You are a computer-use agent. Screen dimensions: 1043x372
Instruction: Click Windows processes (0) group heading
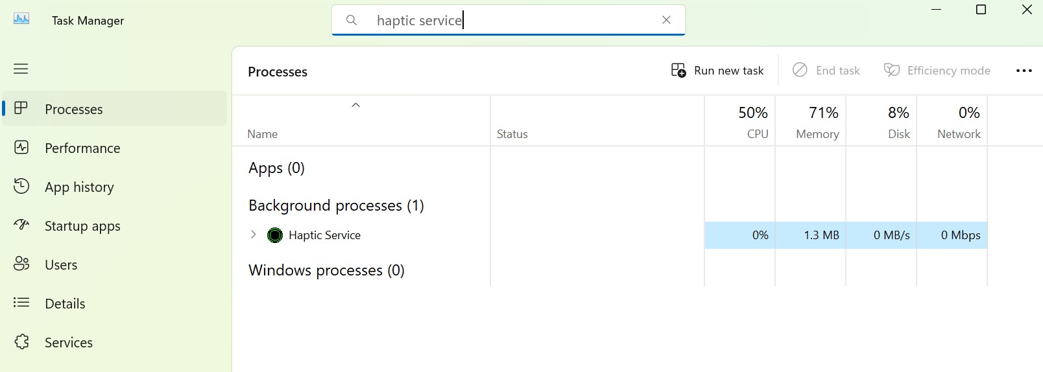click(326, 270)
